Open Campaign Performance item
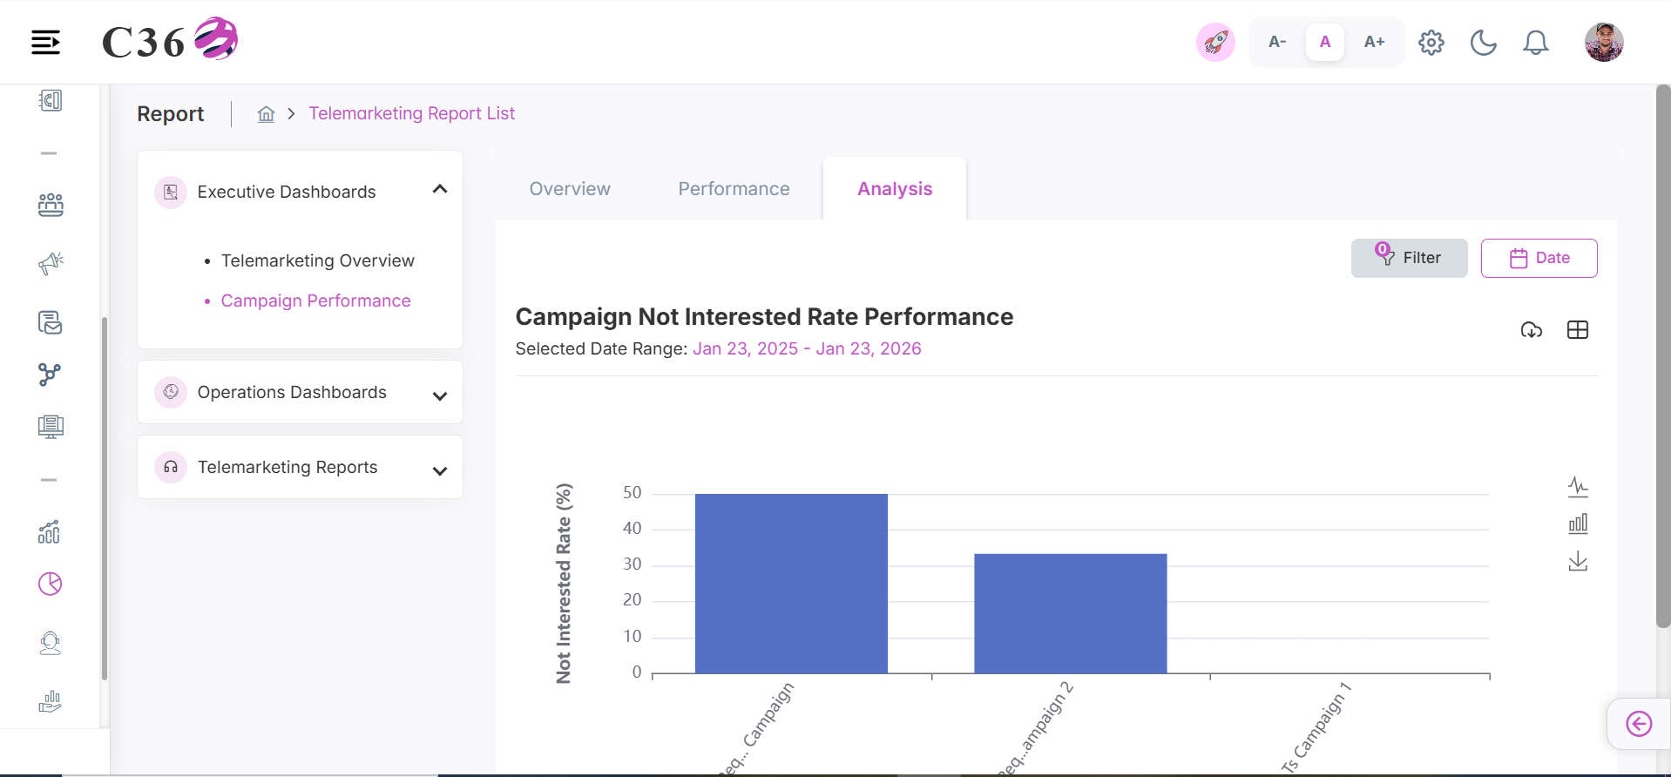1671x777 pixels. pos(315,301)
